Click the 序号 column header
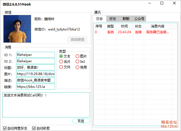This screenshot has height=131, width=181. (99, 26)
